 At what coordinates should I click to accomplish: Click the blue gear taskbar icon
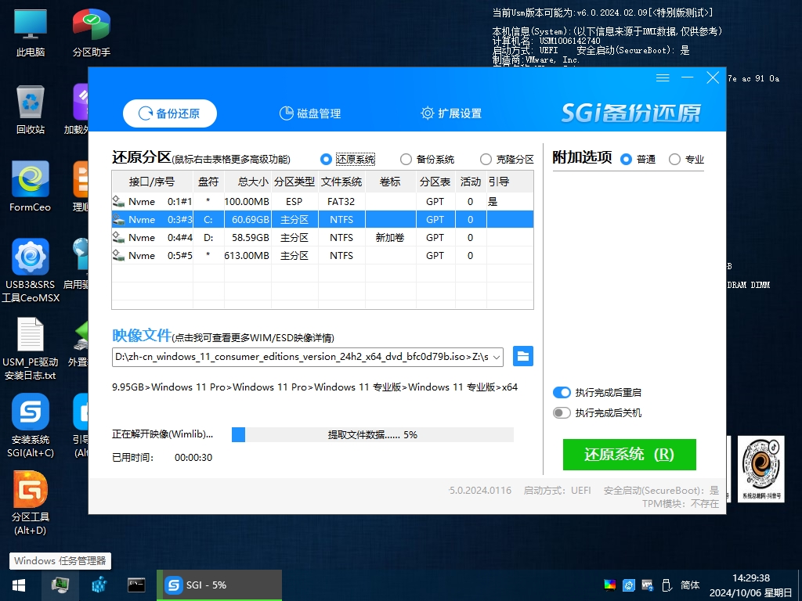[x=99, y=585]
